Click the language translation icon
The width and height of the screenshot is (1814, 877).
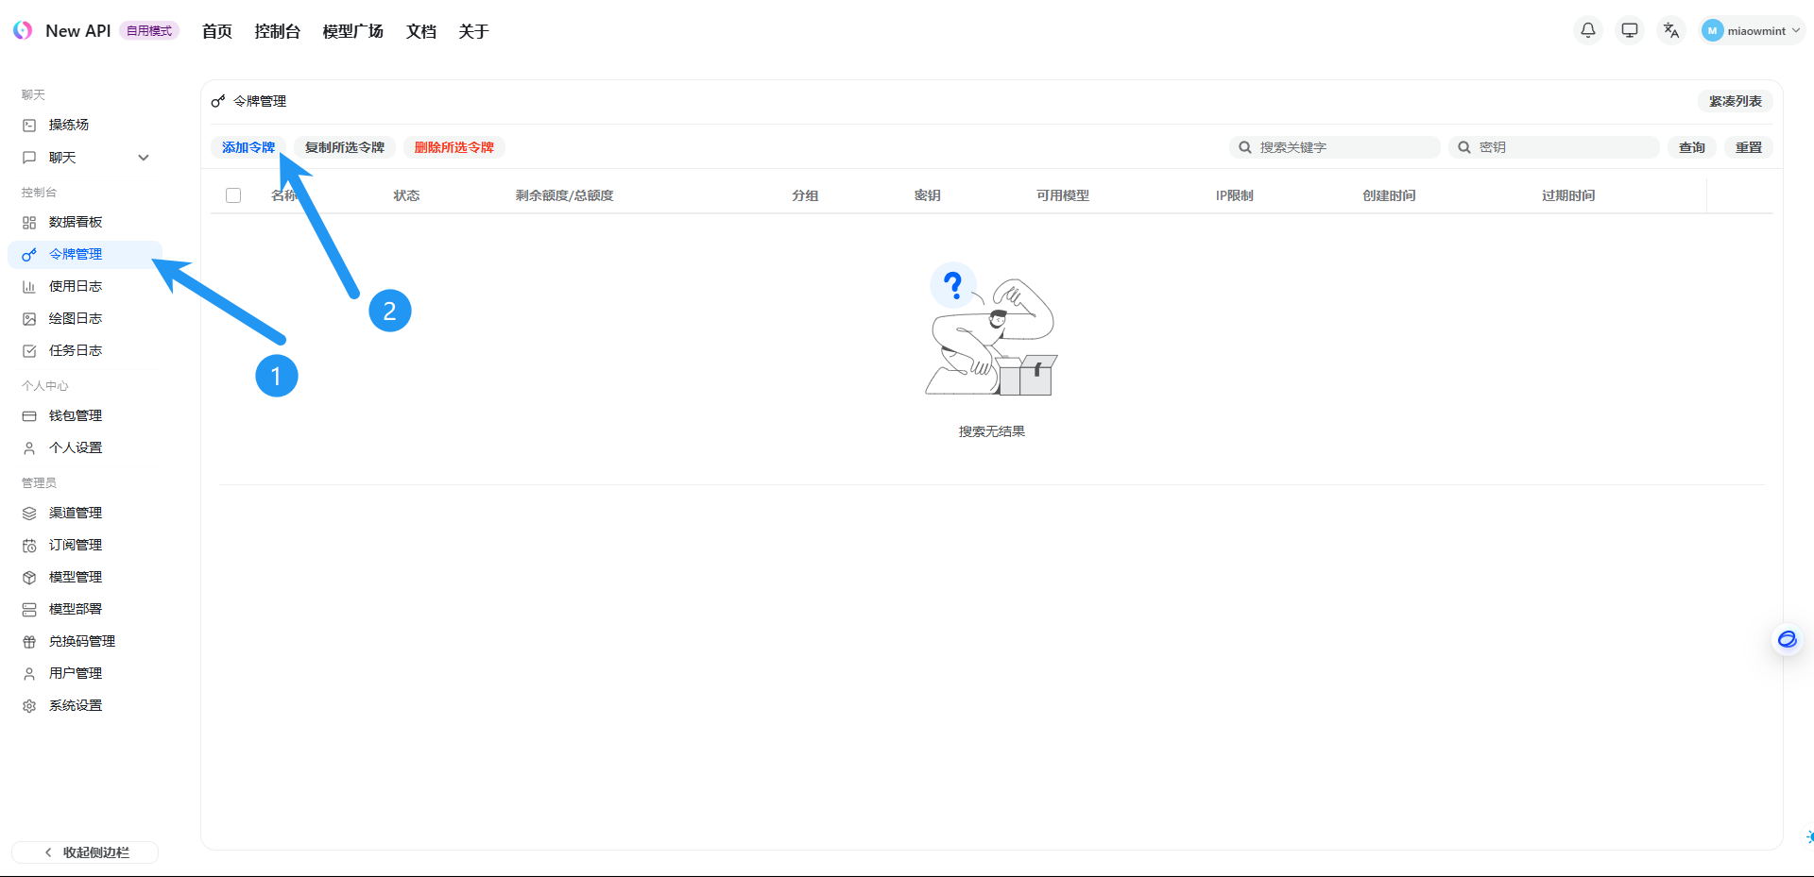(x=1671, y=30)
